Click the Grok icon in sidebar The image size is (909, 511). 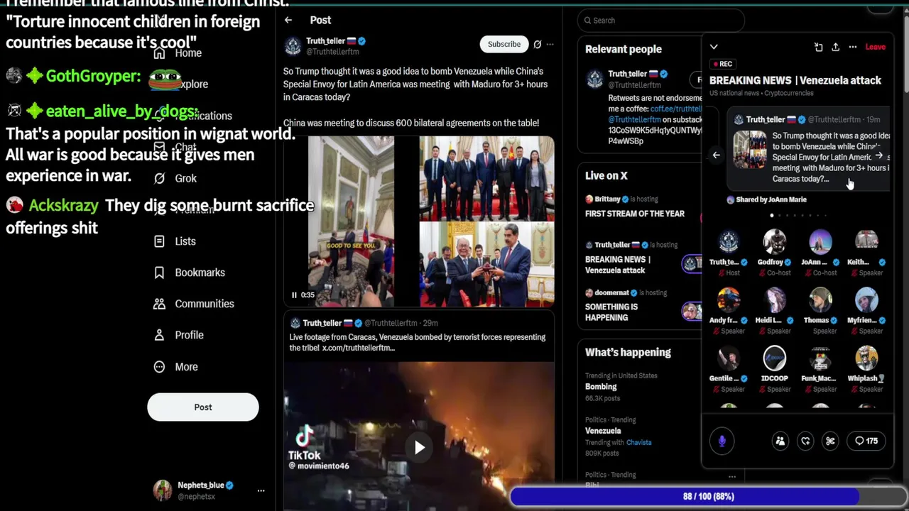159,178
